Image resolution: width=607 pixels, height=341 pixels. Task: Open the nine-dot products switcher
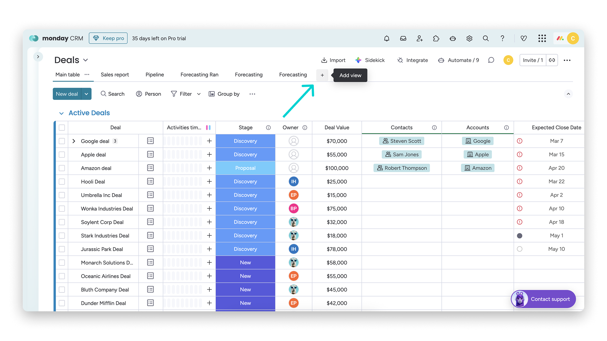(x=542, y=38)
